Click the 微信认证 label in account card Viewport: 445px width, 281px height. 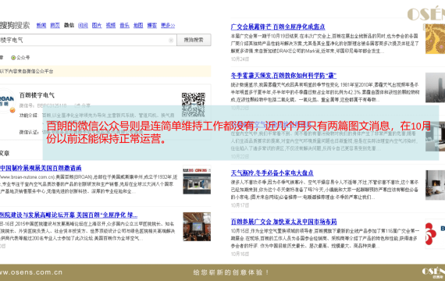28,132
